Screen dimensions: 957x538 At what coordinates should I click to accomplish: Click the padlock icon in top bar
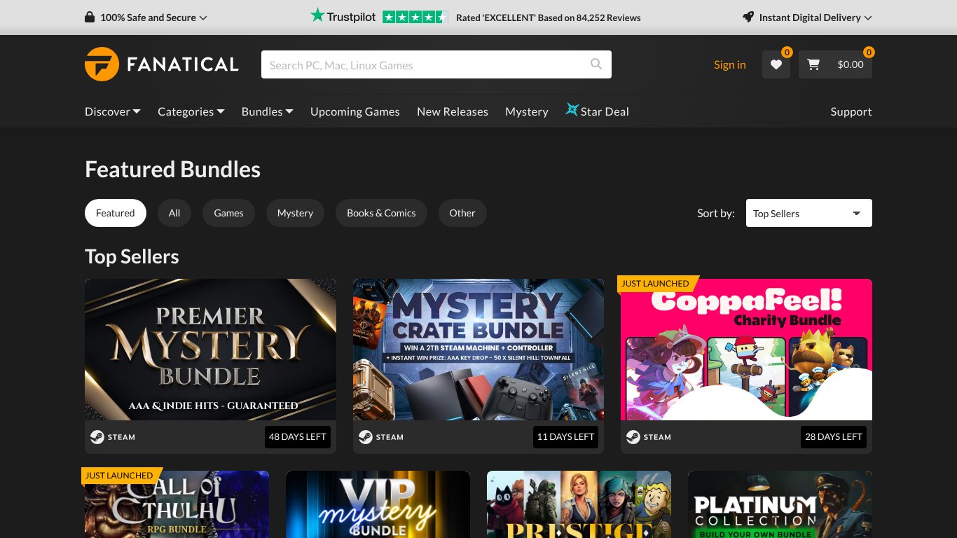click(x=90, y=17)
